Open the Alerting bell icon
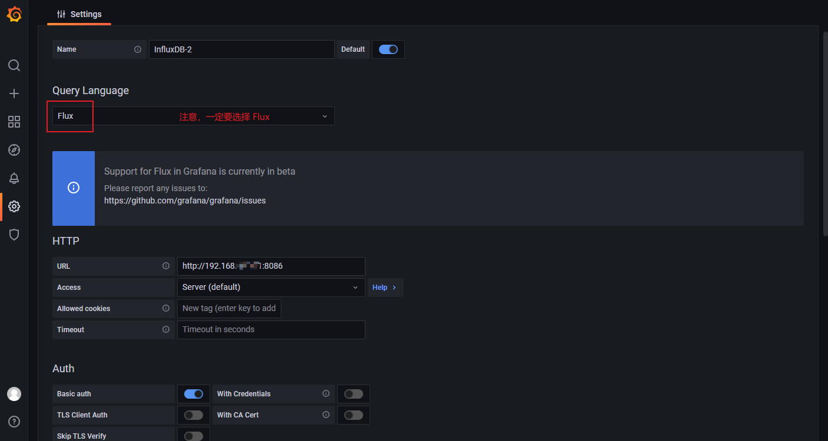 coord(14,178)
